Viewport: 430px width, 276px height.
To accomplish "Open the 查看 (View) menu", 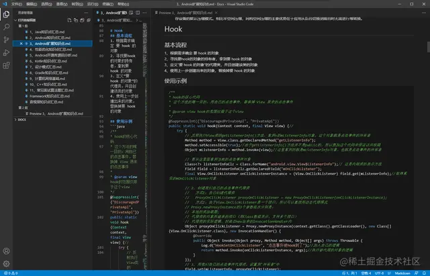I will [x=62, y=4].
